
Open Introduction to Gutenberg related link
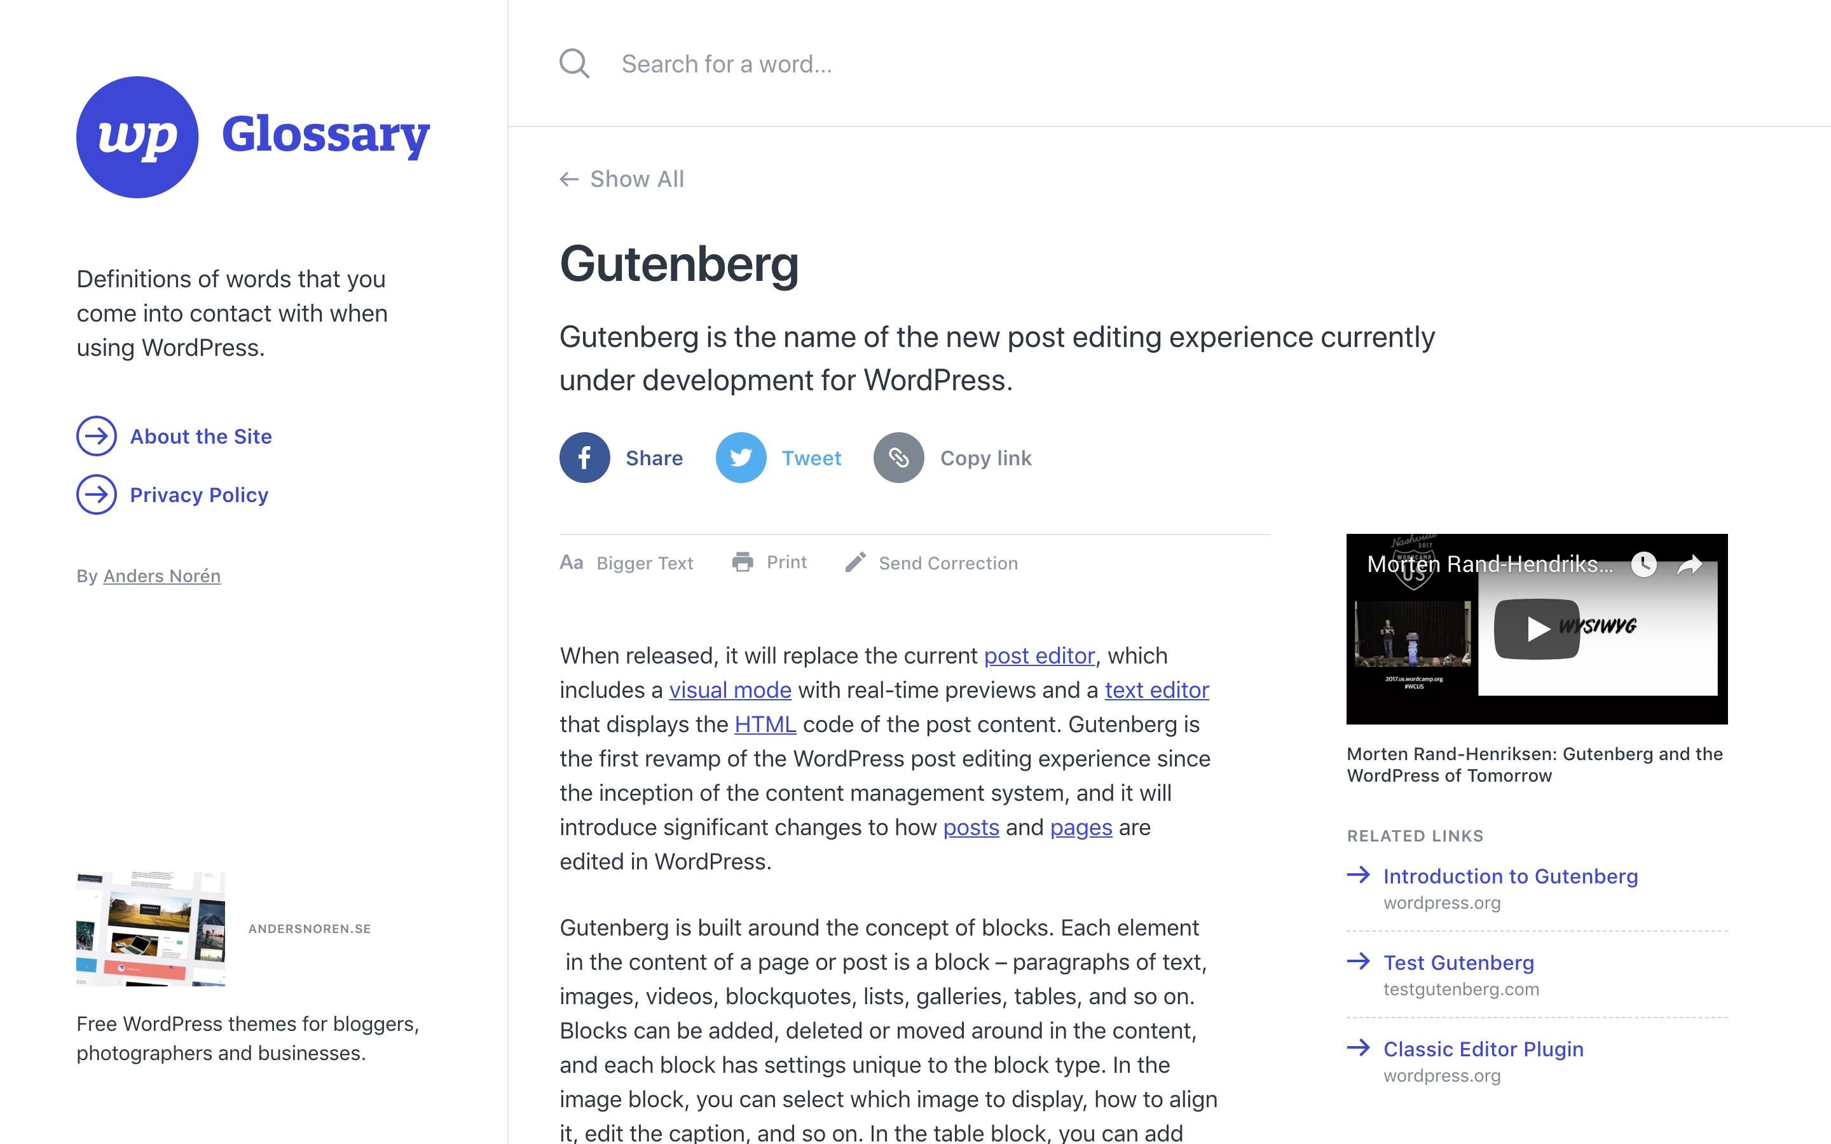1510,876
